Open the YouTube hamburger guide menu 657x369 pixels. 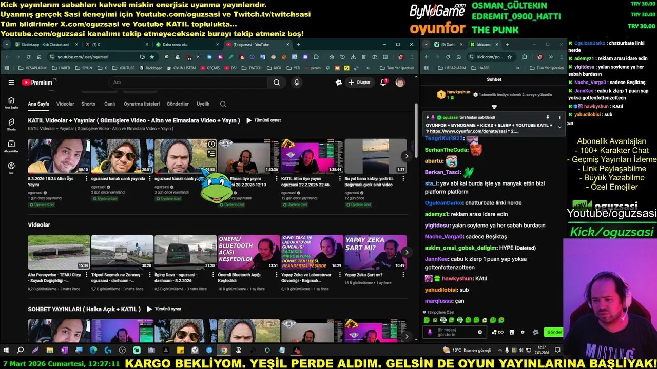click(11, 83)
